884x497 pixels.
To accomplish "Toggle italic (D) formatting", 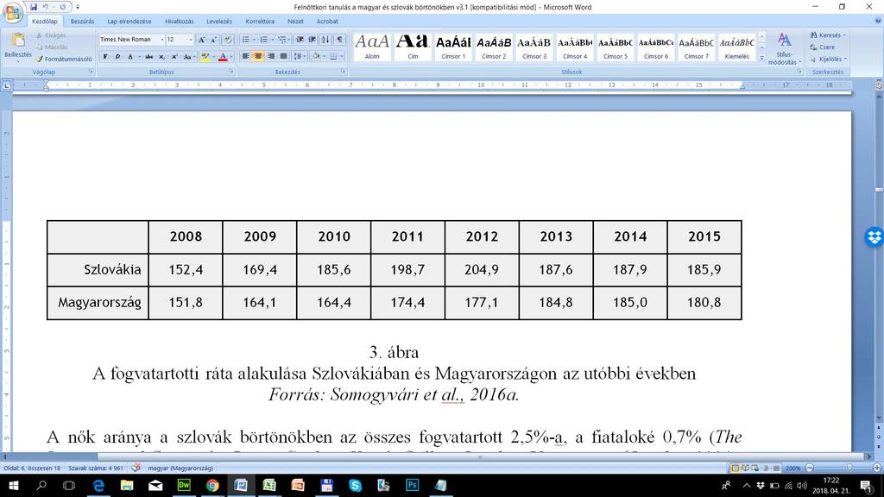I will 117,56.
